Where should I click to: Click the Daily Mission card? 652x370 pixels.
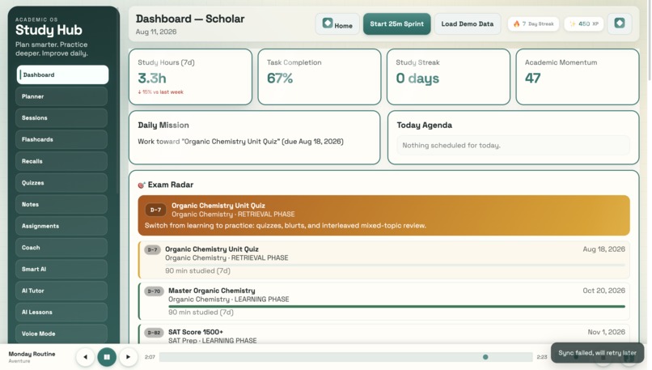click(x=255, y=138)
